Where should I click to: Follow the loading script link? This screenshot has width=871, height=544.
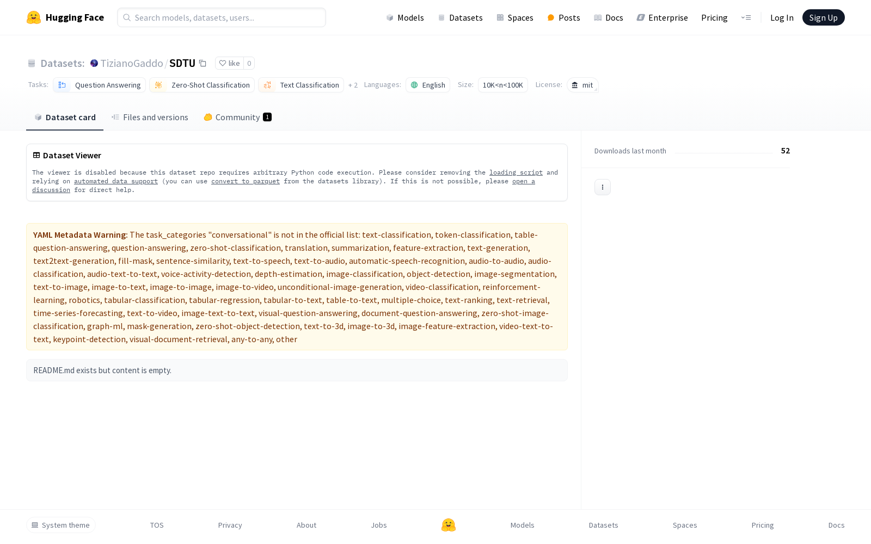pyautogui.click(x=516, y=172)
